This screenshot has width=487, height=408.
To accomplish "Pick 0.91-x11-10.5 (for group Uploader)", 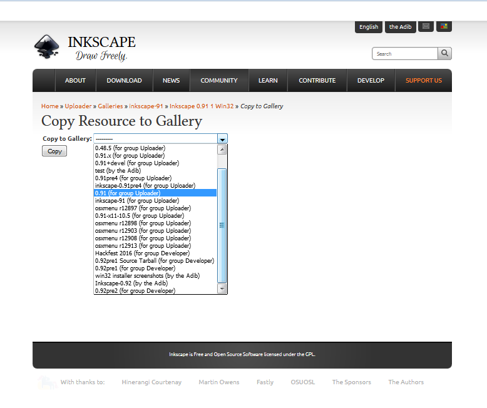I will (155, 216).
